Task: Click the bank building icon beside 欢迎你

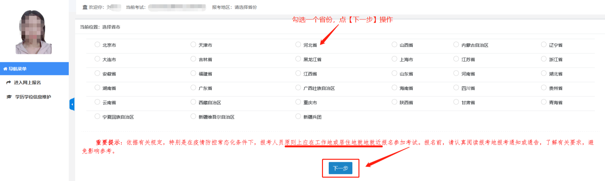Action: (85, 7)
